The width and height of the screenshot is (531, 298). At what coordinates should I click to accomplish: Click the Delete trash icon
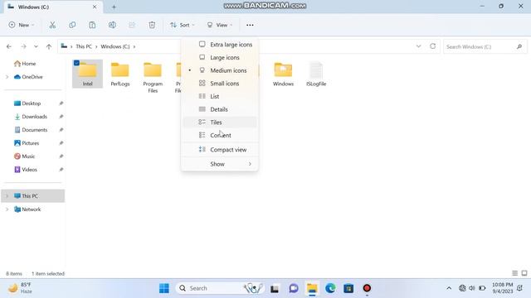[x=152, y=25]
